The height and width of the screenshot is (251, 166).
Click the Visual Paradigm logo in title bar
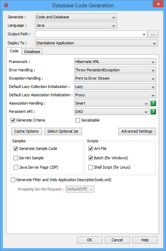coord(6,5)
